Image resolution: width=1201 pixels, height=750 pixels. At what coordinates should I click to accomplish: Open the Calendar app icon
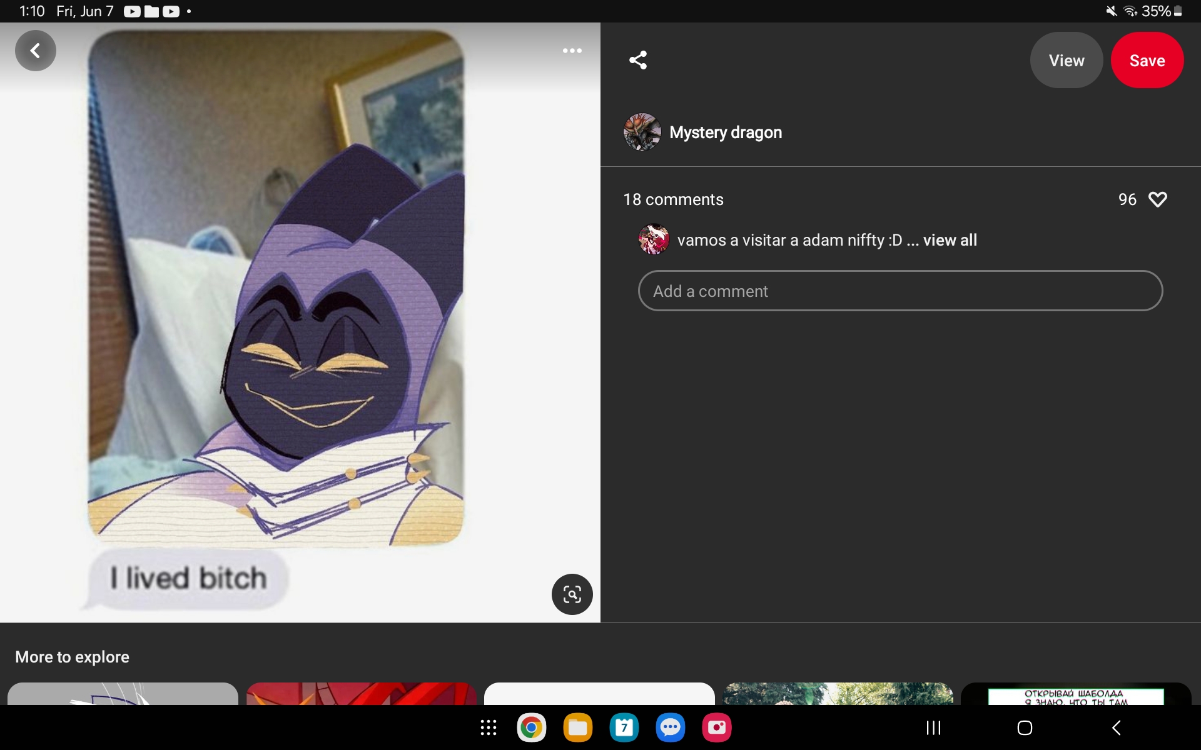624,727
